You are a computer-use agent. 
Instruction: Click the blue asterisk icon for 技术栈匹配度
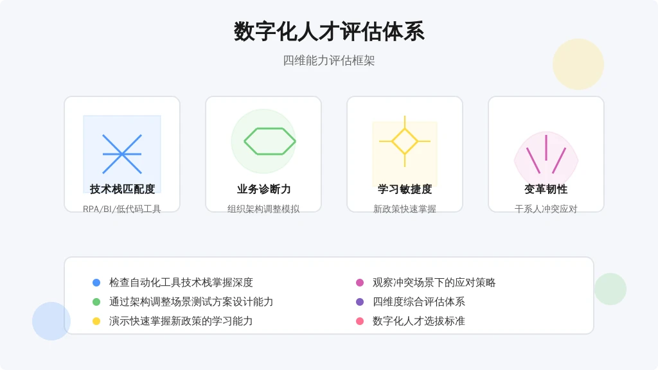122,154
